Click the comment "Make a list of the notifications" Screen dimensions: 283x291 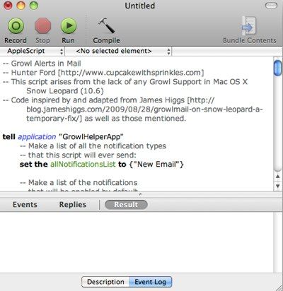coord(79,183)
